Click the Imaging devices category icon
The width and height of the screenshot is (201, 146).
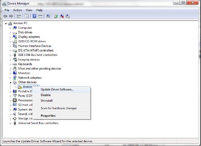[x=15, y=60]
